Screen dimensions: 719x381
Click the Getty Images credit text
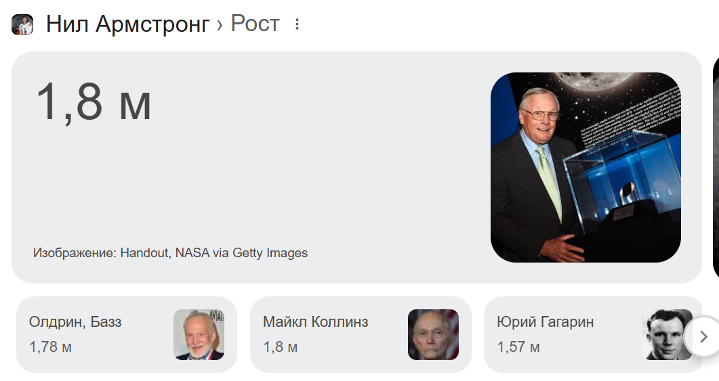[170, 253]
